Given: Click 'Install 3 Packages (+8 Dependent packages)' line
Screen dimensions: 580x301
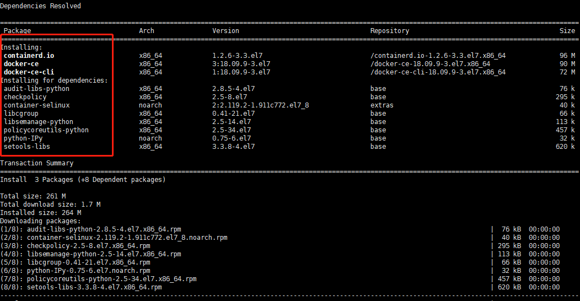Looking at the screenshot, I should (83, 180).
